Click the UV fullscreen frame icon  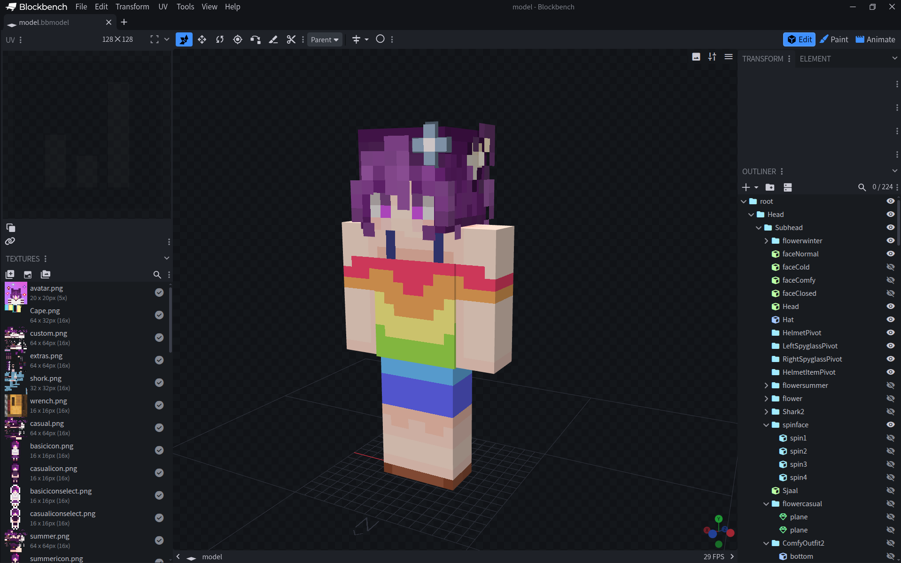point(154,39)
